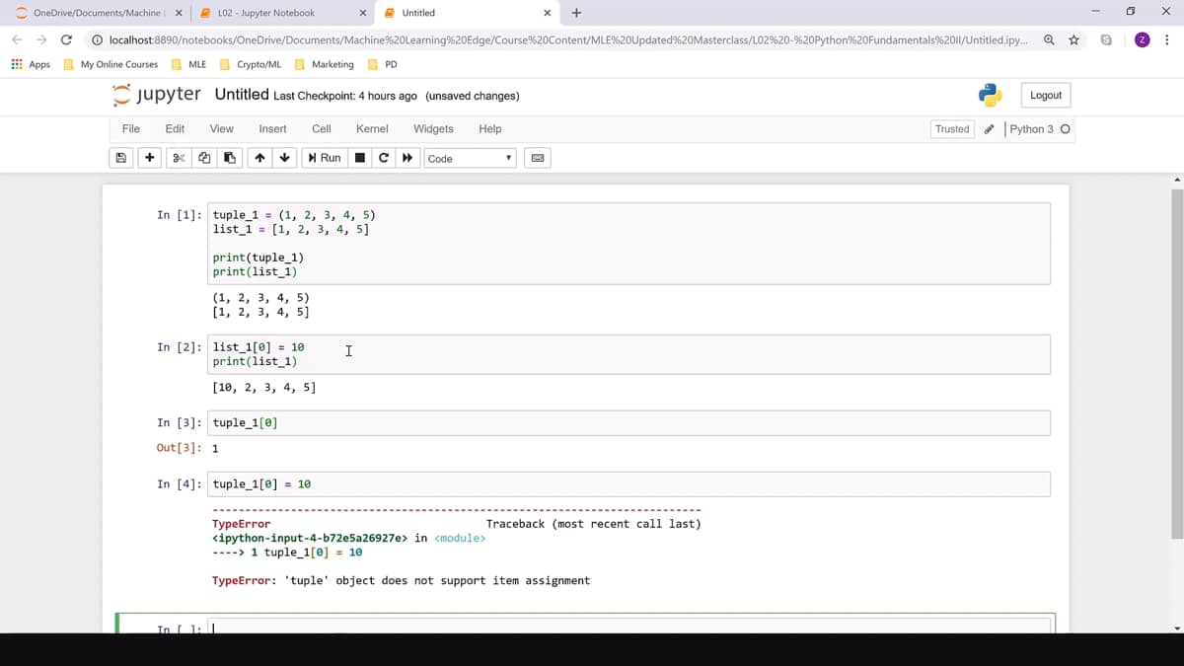Viewport: 1184px width, 666px height.
Task: Click into cell In [1] code
Action: 629,244
